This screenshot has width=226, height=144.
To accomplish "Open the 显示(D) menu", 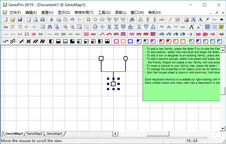I will [64, 13].
